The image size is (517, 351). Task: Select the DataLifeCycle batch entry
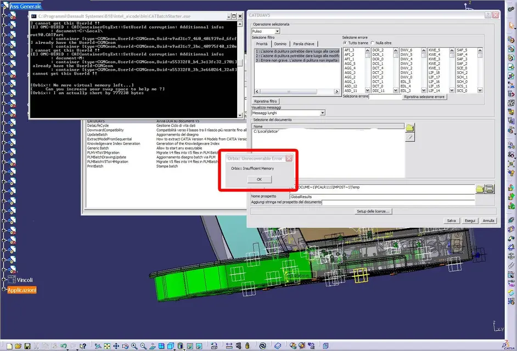[98, 126]
